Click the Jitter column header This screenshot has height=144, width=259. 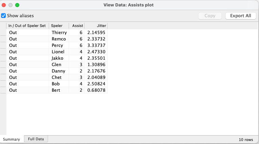click(96, 26)
